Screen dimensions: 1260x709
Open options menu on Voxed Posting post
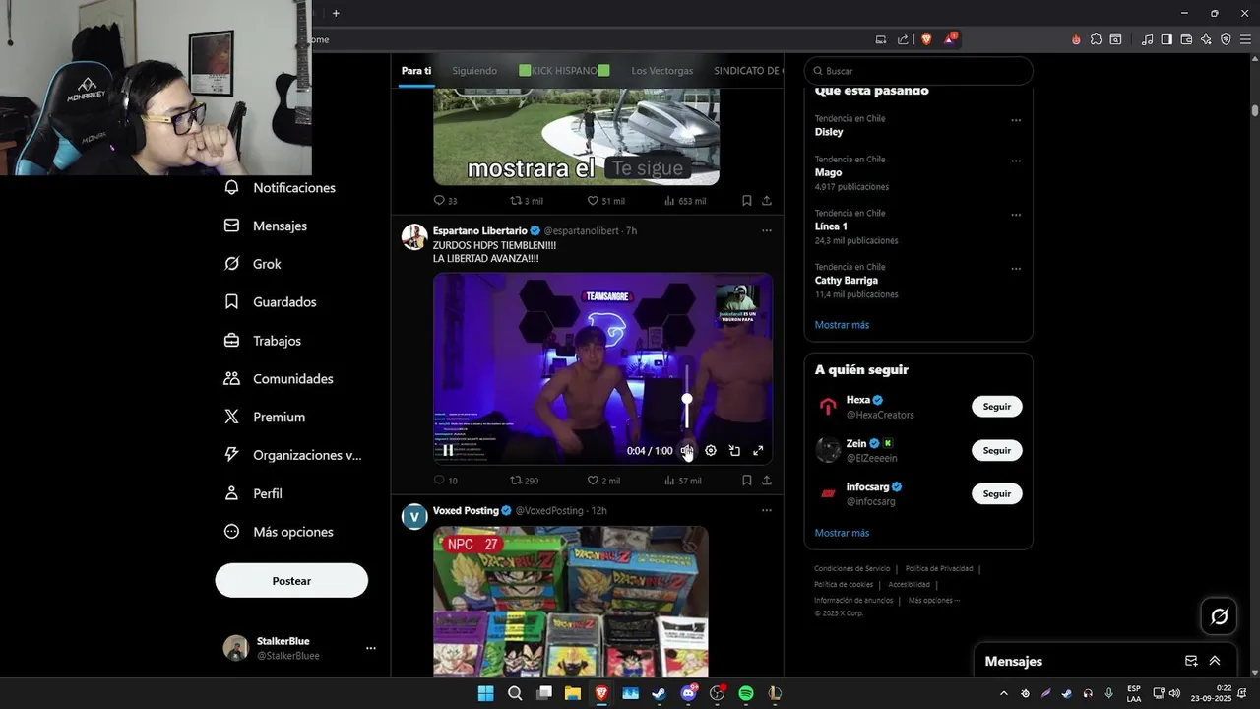pyautogui.click(x=766, y=510)
